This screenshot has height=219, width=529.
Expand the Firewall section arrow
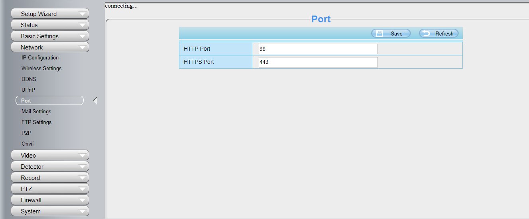83,200
